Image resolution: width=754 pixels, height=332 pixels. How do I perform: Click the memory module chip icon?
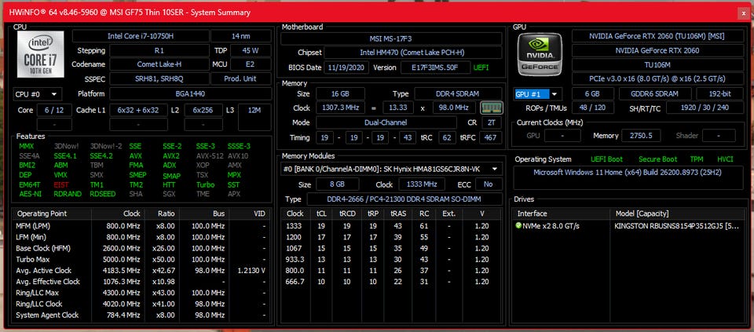pos(491,108)
